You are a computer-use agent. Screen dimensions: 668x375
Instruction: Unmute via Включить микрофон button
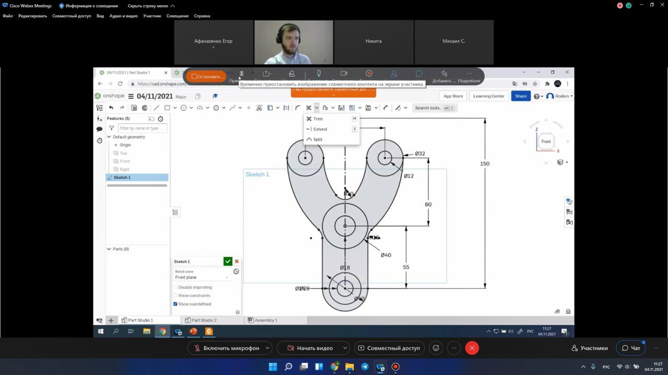click(226, 348)
